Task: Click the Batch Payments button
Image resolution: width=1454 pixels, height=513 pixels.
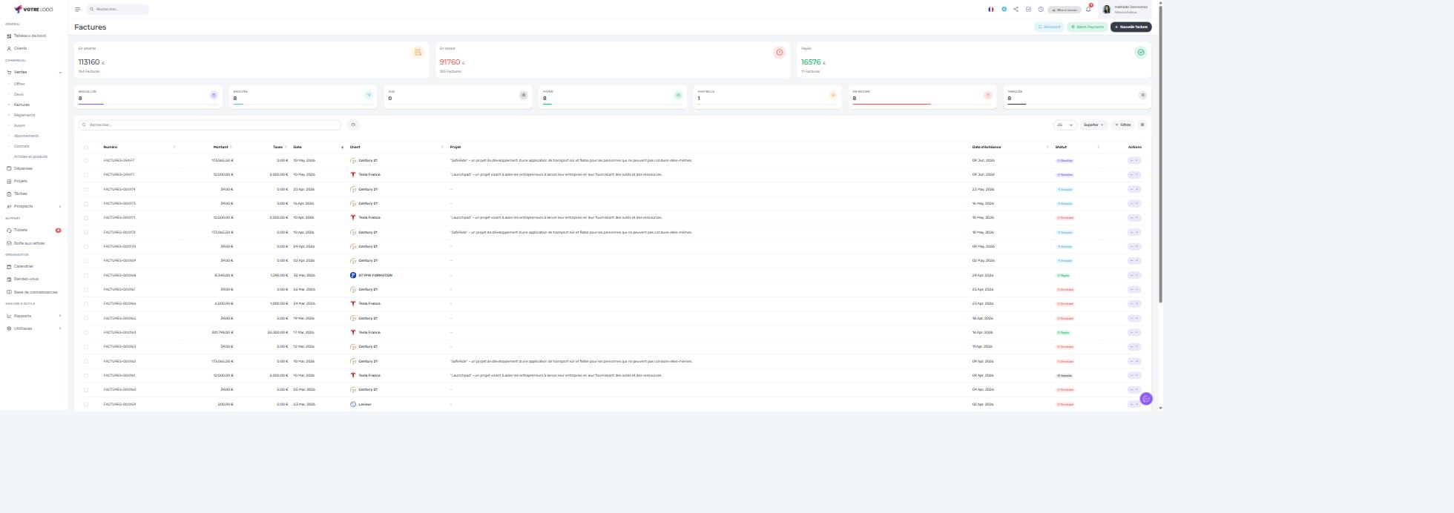Action: [x=1088, y=27]
